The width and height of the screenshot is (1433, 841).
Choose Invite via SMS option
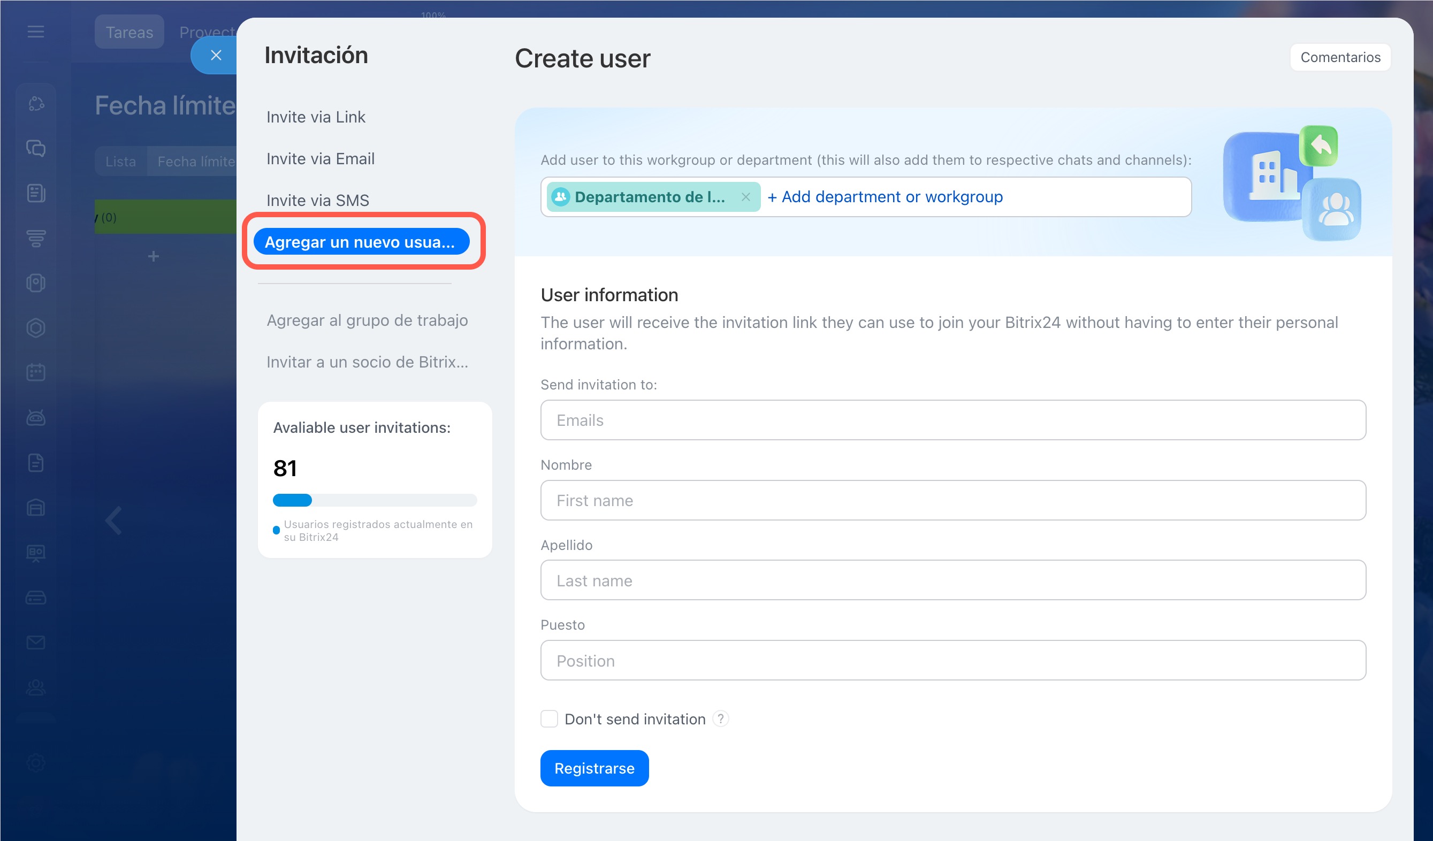click(x=317, y=200)
